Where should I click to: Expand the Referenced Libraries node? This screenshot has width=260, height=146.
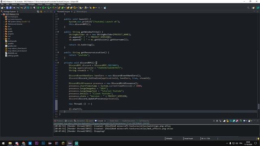pos(4,24)
